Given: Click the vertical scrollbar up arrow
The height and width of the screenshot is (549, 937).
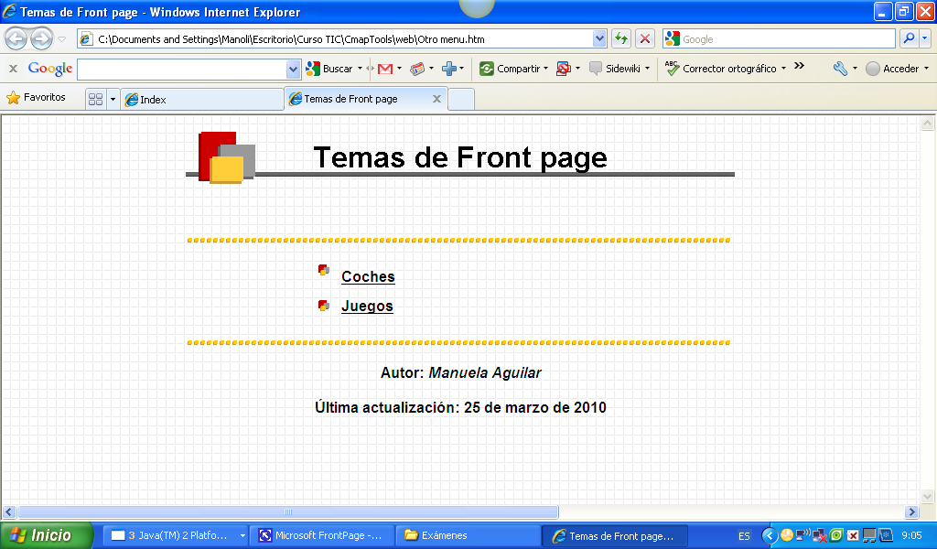Looking at the screenshot, I should [928, 124].
